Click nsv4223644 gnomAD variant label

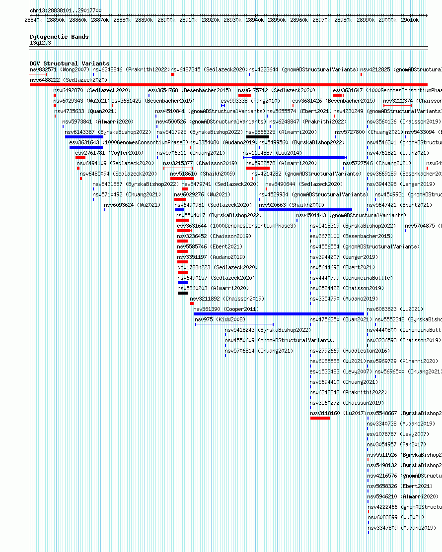pyautogui.click(x=303, y=70)
